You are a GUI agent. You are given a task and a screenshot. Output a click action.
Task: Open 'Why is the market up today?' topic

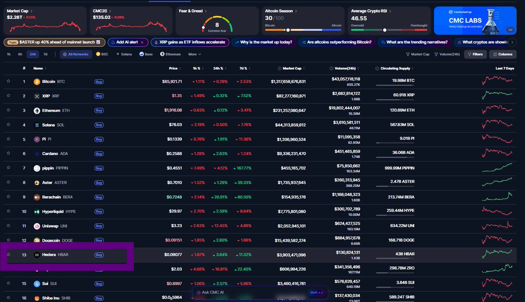263,42
